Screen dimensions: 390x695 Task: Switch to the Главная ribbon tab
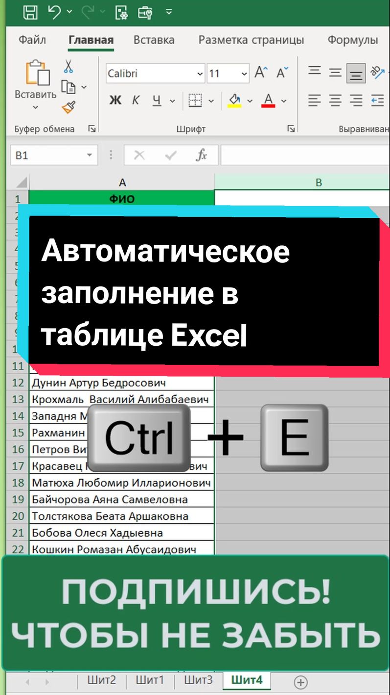(x=91, y=40)
